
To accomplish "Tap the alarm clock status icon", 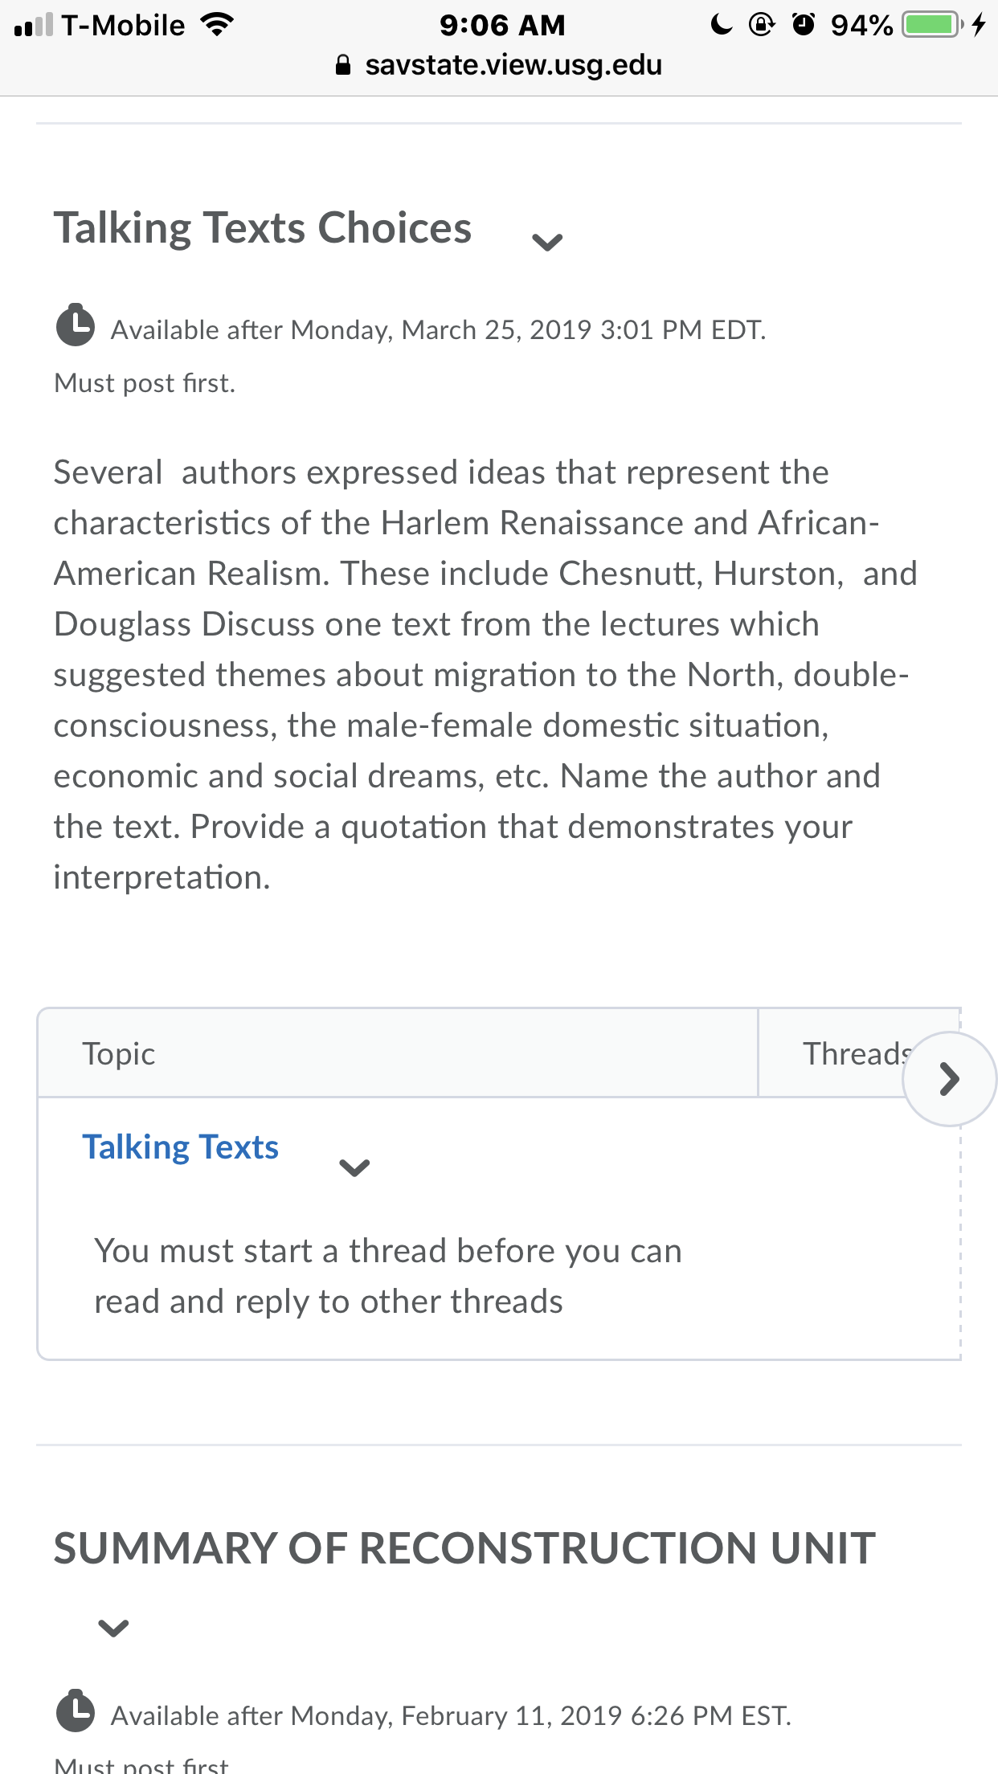I will click(x=803, y=25).
